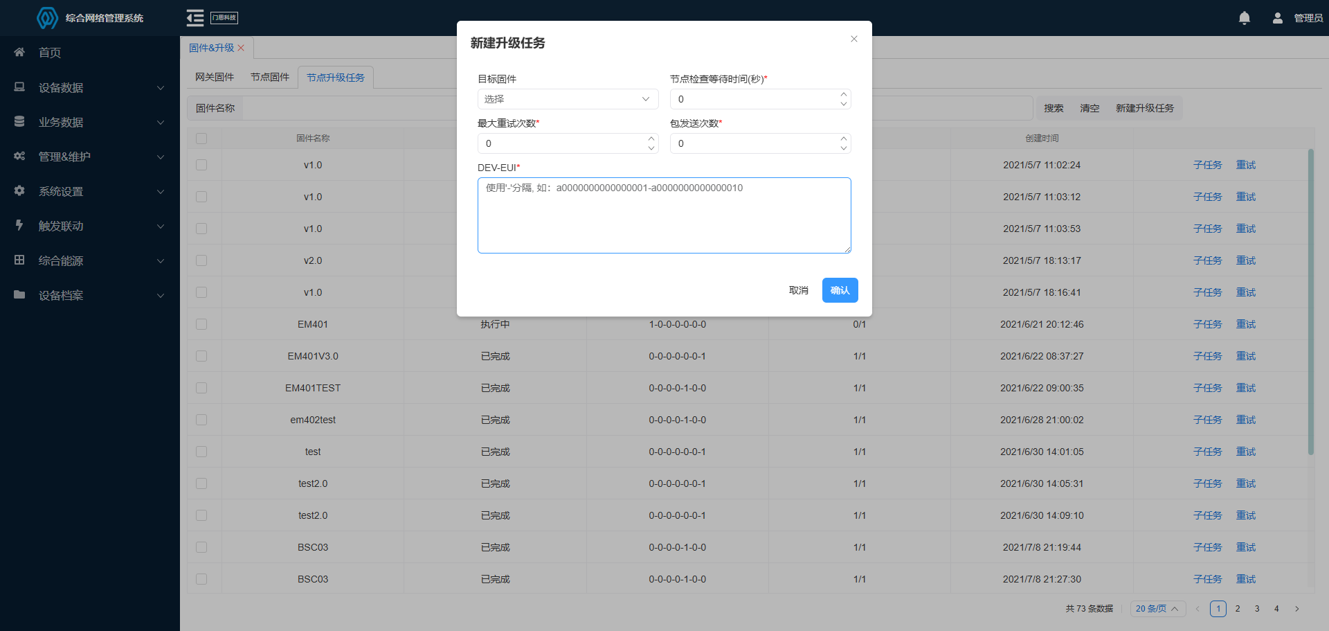This screenshot has width=1329, height=631.
Task: Go to next page arrow in pagination
Action: [x=1296, y=609]
